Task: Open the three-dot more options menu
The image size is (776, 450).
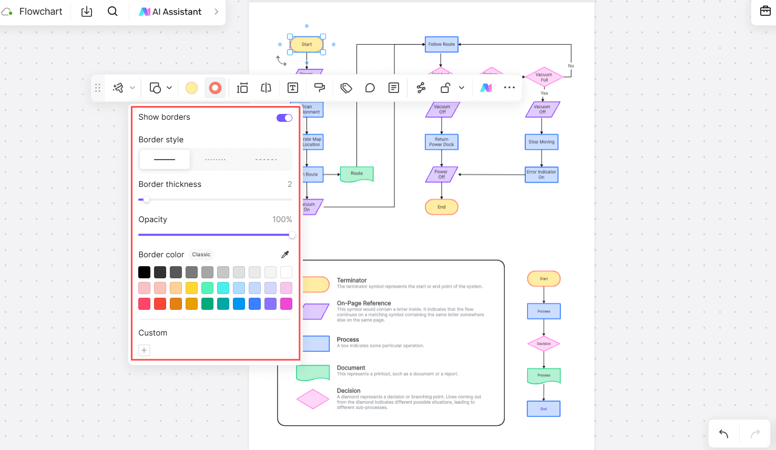Action: (x=509, y=88)
